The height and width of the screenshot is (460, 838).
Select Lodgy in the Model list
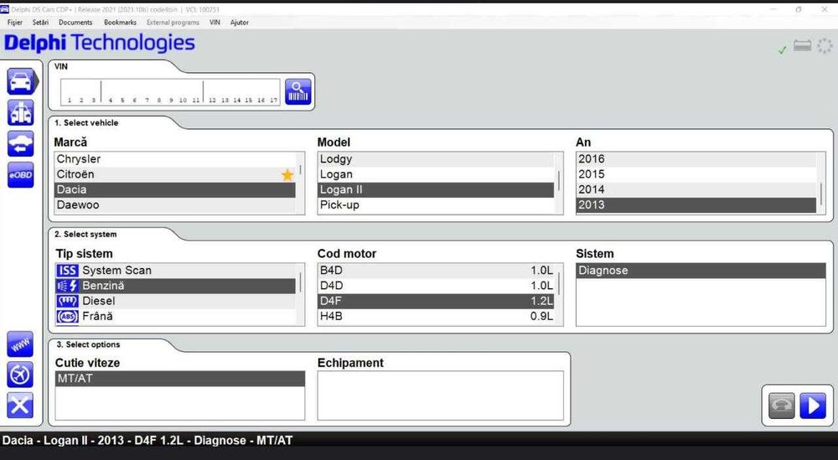[436, 159]
